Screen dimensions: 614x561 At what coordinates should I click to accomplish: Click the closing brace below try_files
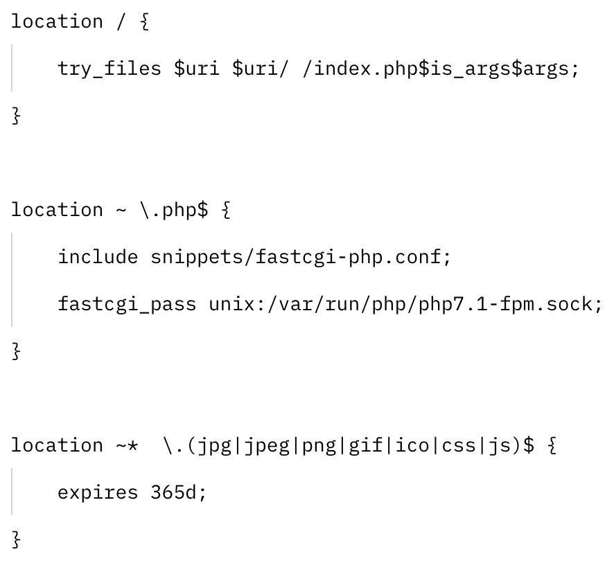[x=17, y=116]
